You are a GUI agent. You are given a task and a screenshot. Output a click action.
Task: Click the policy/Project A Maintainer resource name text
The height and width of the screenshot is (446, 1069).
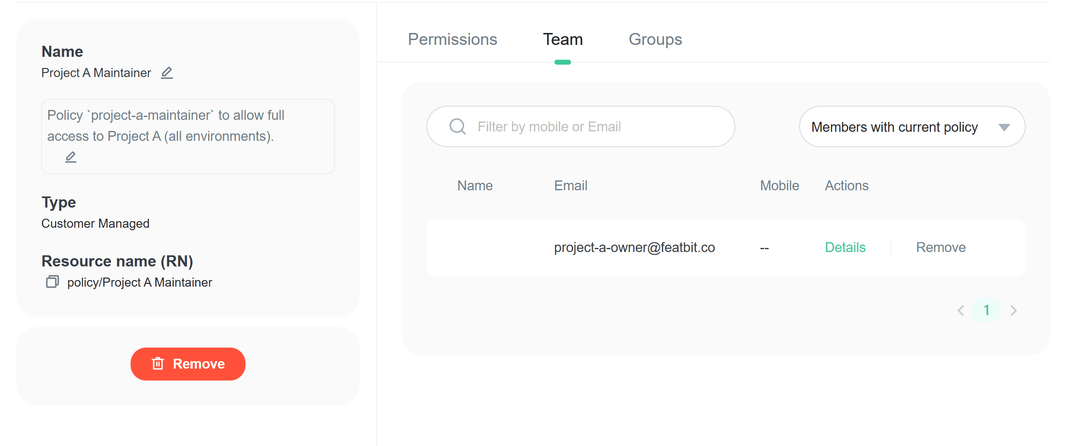[x=139, y=283]
